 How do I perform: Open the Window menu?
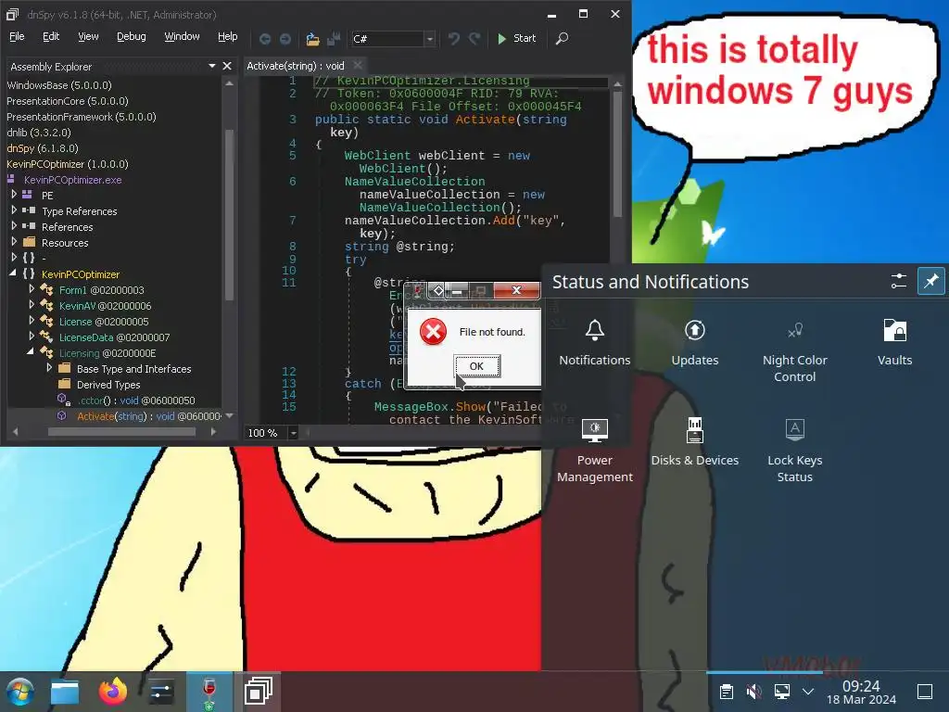pos(183,36)
